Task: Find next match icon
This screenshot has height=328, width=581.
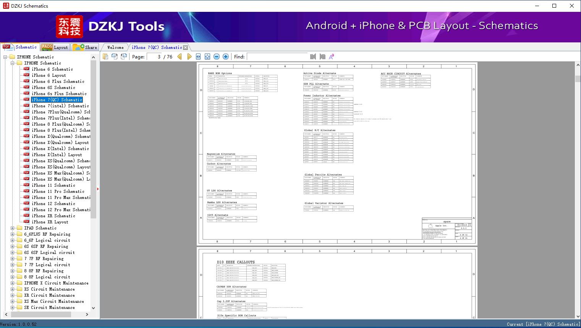Action: (322, 57)
